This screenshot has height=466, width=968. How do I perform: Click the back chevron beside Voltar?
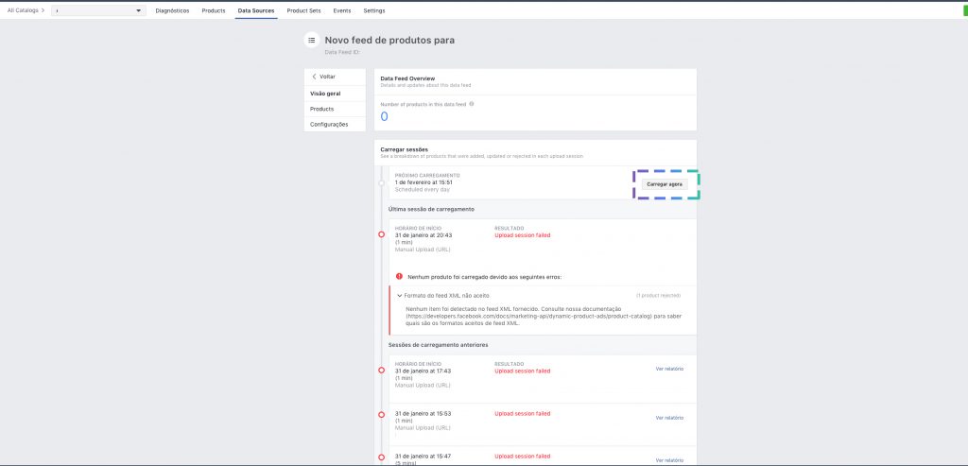tap(314, 77)
